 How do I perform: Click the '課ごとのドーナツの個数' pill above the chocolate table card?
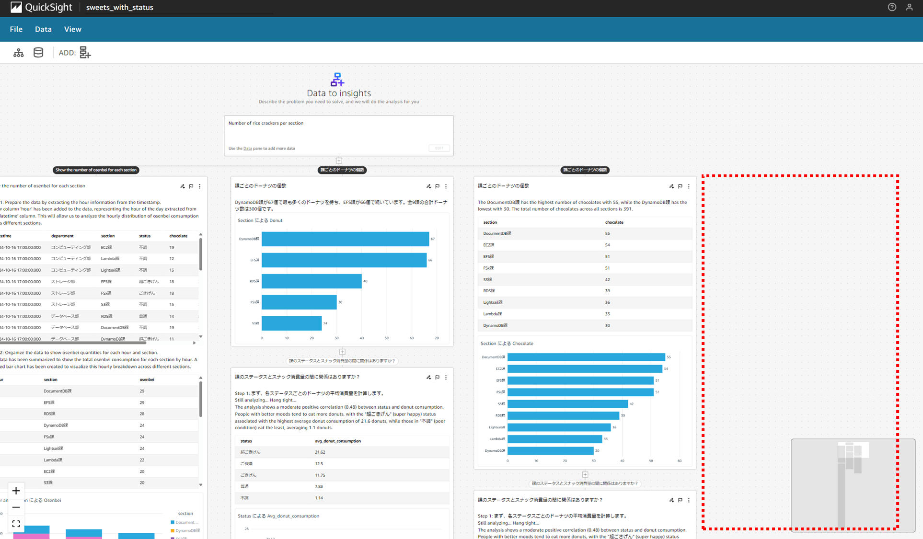tap(585, 170)
